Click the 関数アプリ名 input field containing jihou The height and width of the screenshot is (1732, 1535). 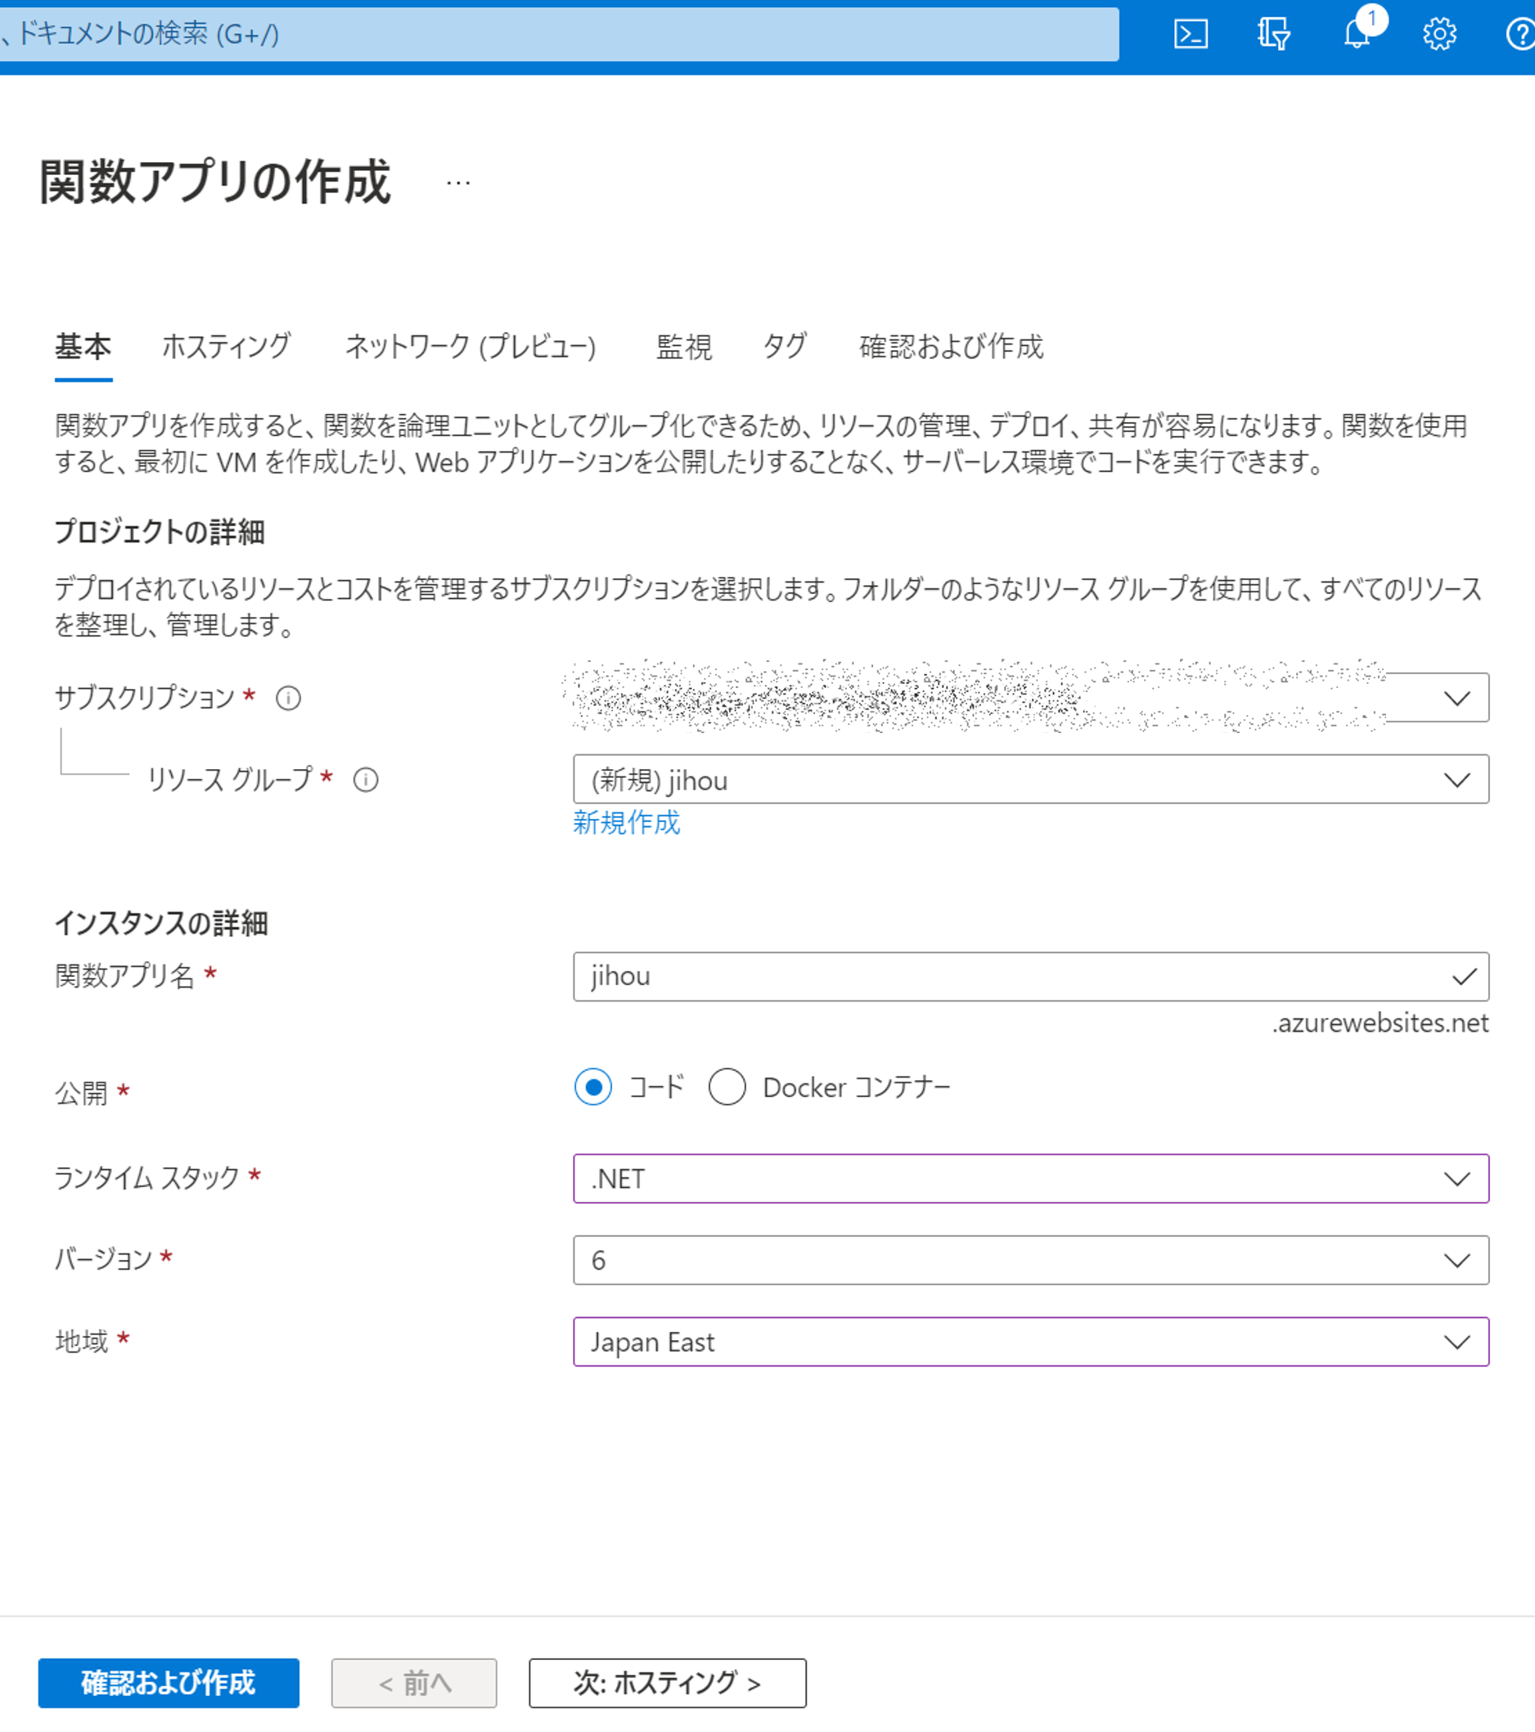pyautogui.click(x=1031, y=976)
